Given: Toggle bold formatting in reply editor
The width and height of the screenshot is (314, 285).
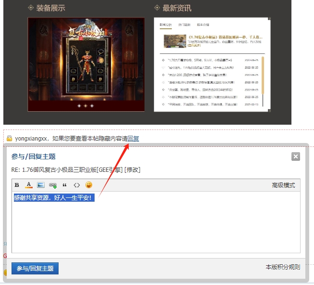Looking at the screenshot, I should [x=17, y=185].
